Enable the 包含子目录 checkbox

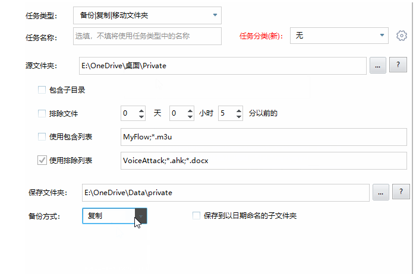[x=42, y=90]
